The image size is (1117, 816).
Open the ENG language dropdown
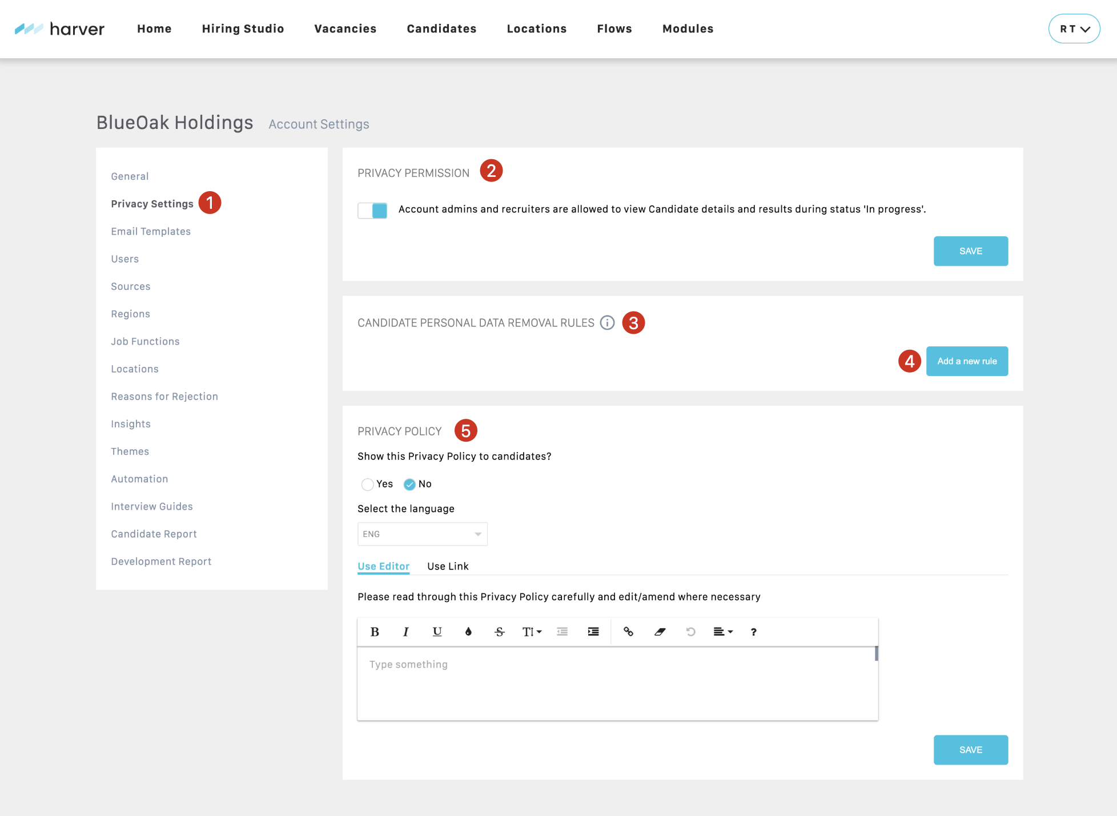(x=422, y=534)
